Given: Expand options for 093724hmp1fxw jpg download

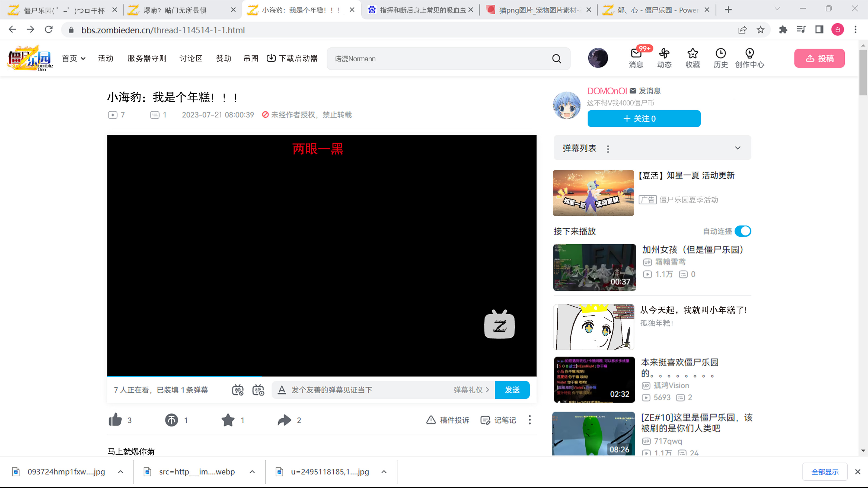Looking at the screenshot, I should (120, 471).
